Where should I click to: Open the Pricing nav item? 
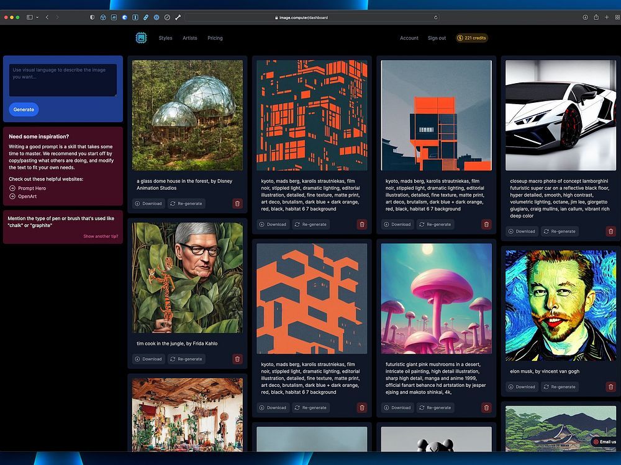(215, 38)
